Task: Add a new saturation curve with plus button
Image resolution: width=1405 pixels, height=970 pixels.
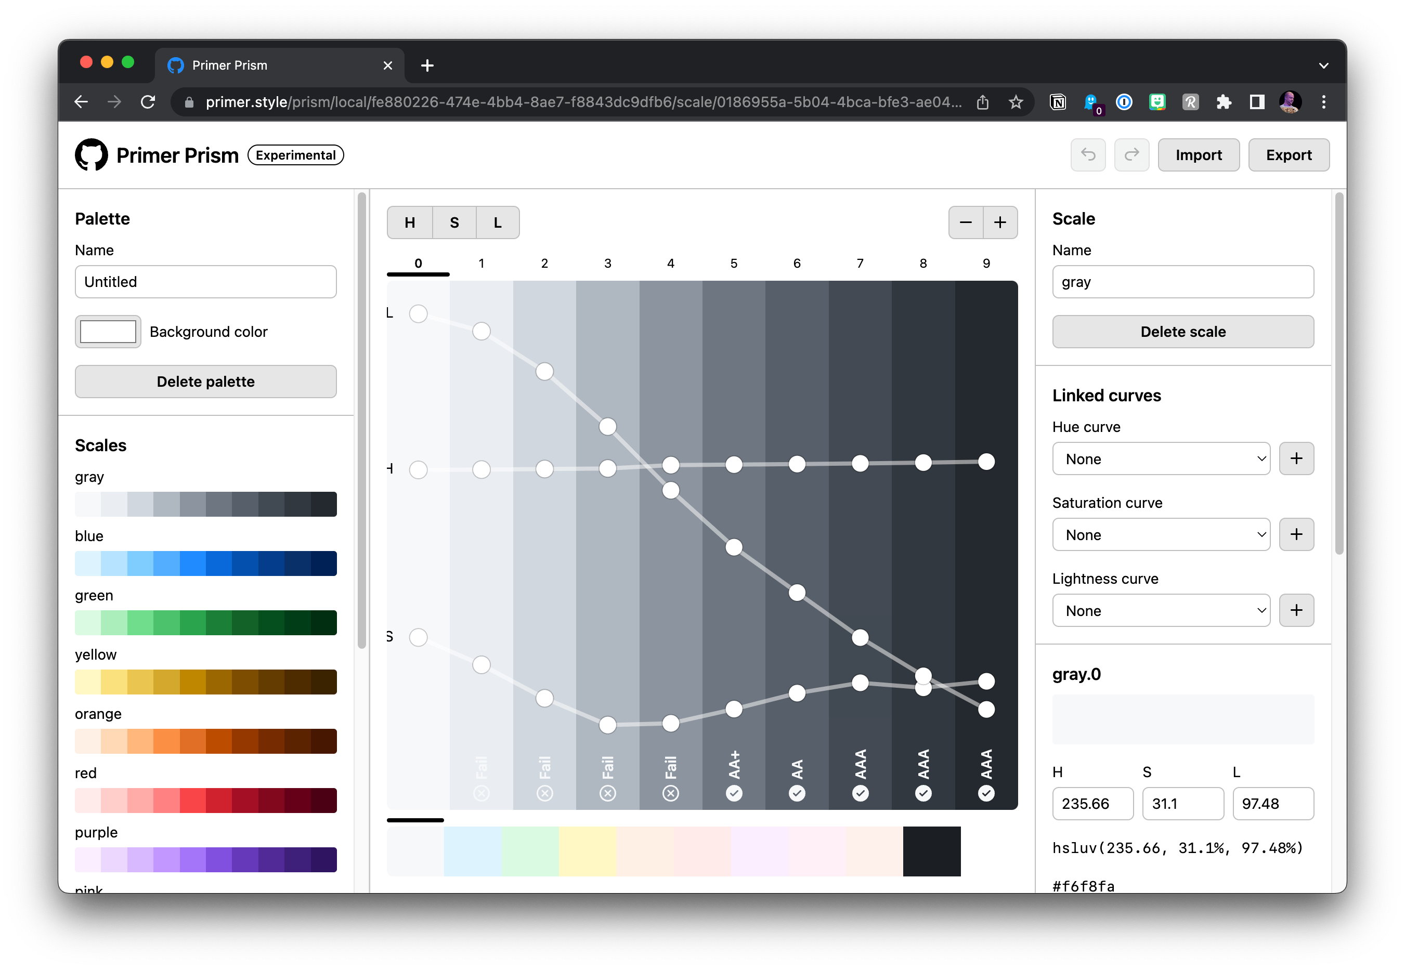Action: click(1296, 534)
